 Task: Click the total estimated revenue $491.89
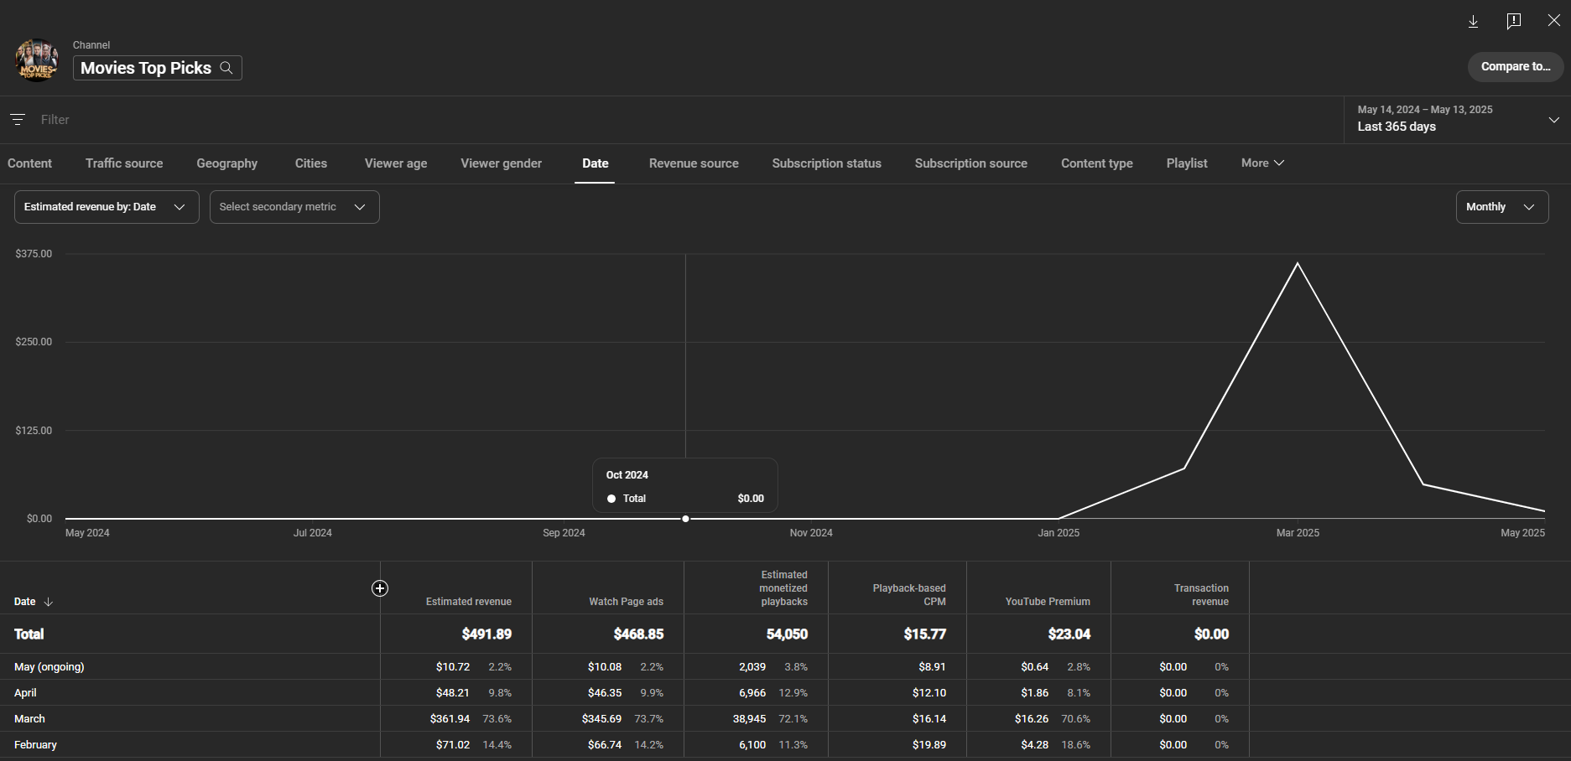tap(486, 634)
